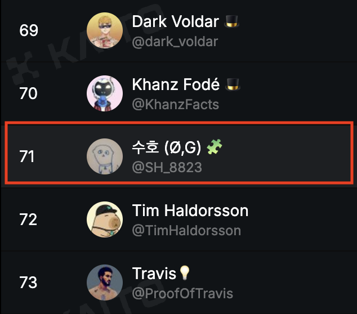The image size is (357, 314).
Task: Click rank number 71 in the highlighted row
Action: [x=27, y=156]
